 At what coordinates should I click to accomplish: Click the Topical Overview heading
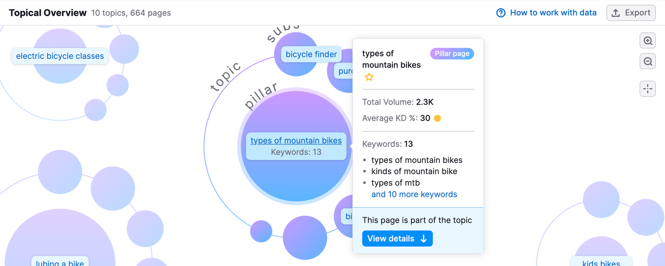tap(48, 13)
